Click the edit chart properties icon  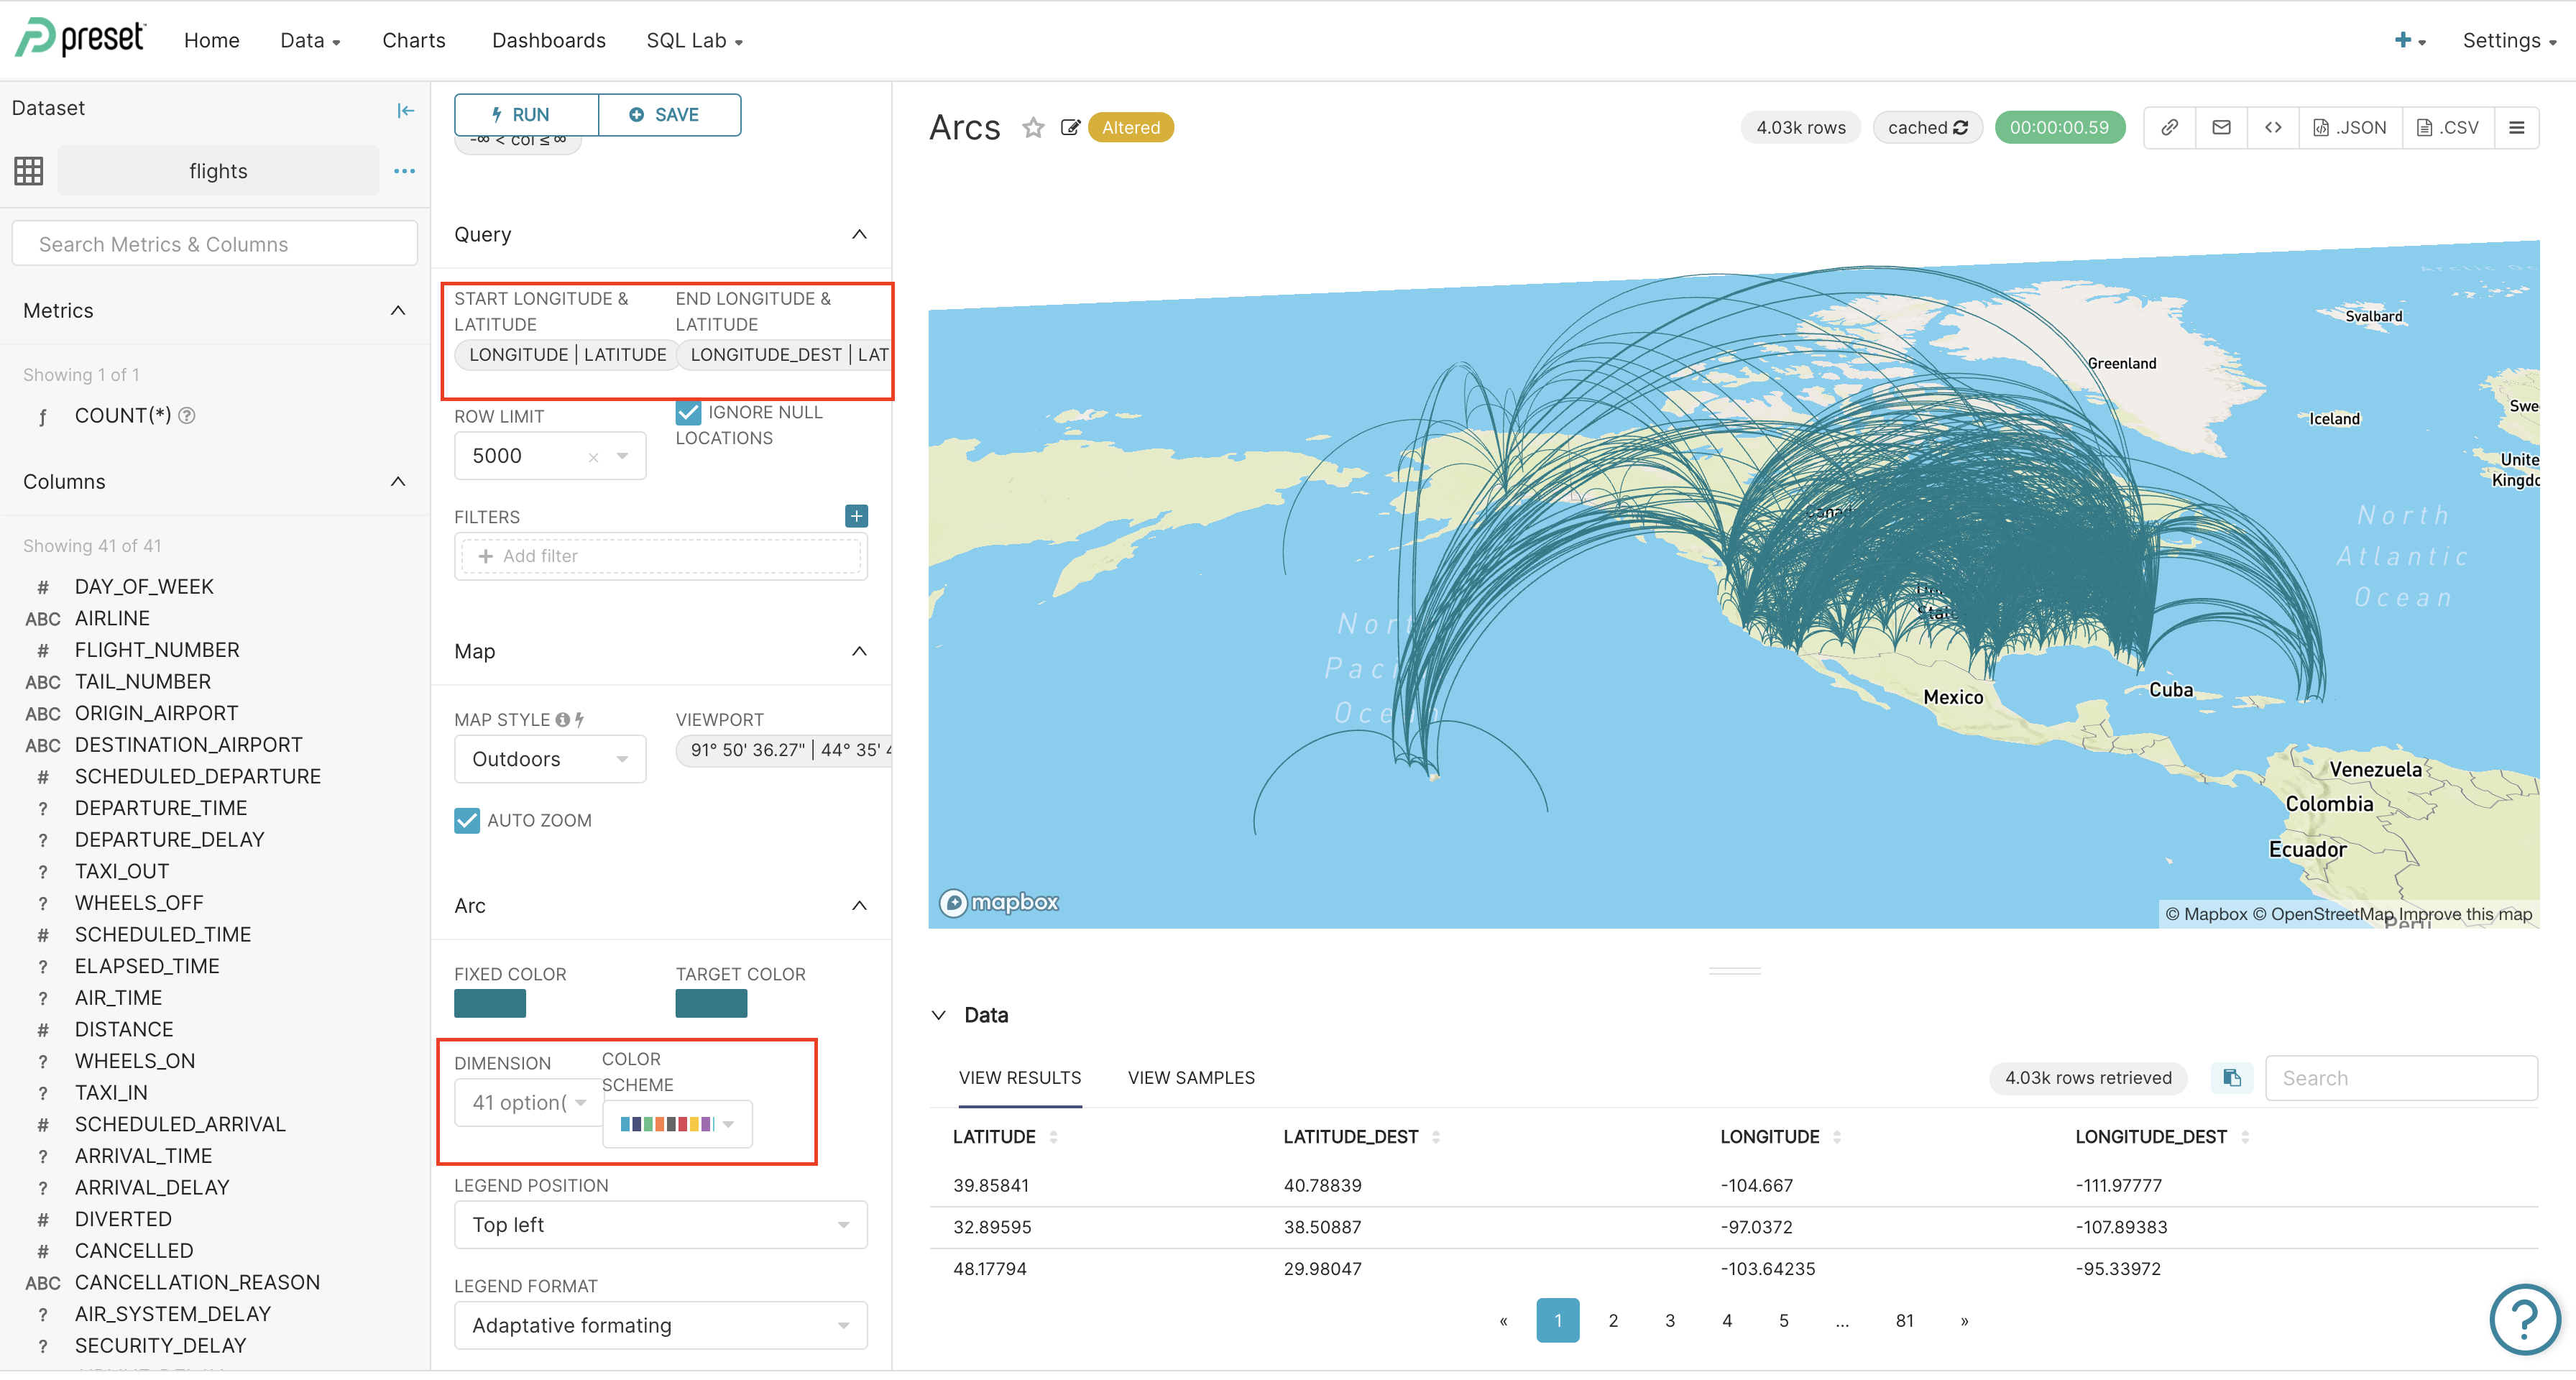pos(1070,128)
